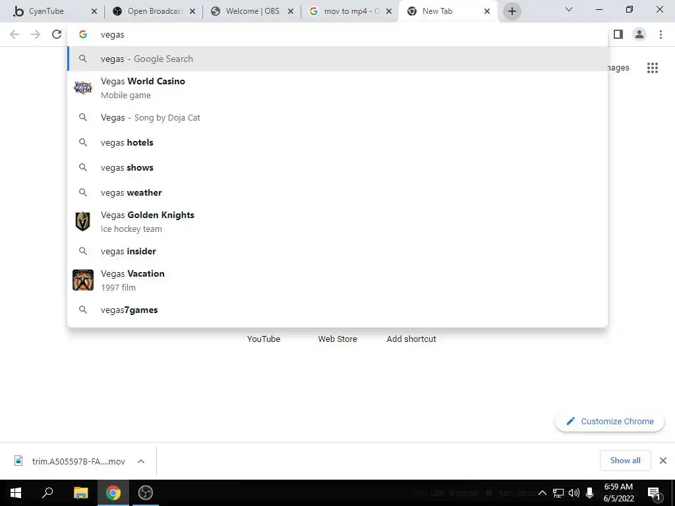Reload the page
675x506 pixels.
pos(57,34)
